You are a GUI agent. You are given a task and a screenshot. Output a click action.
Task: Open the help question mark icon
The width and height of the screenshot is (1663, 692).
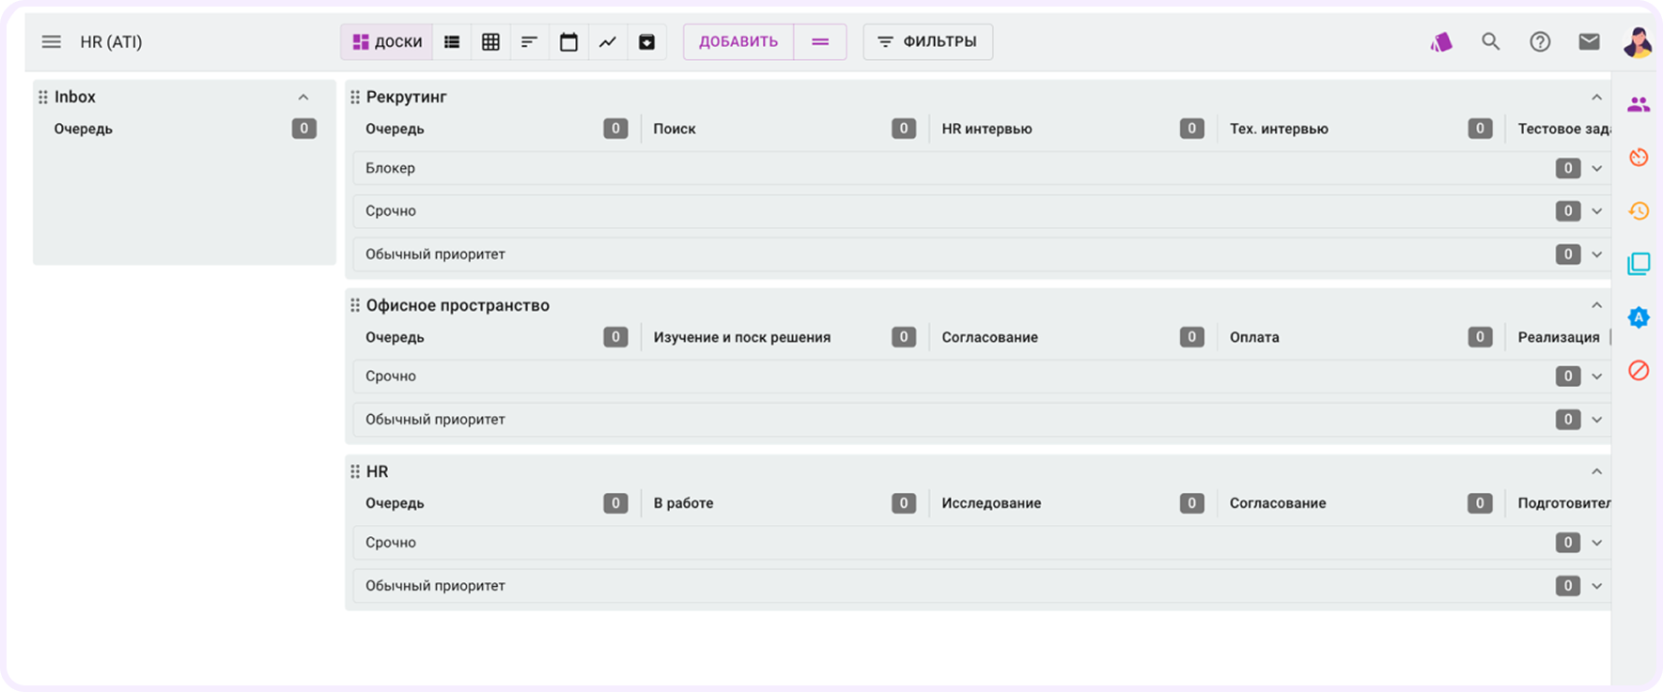[x=1540, y=42]
